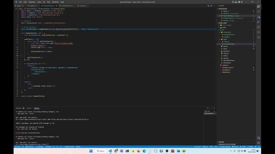The image size is (275, 154).
Task: Open the Source Control view
Action: pos(259,17)
